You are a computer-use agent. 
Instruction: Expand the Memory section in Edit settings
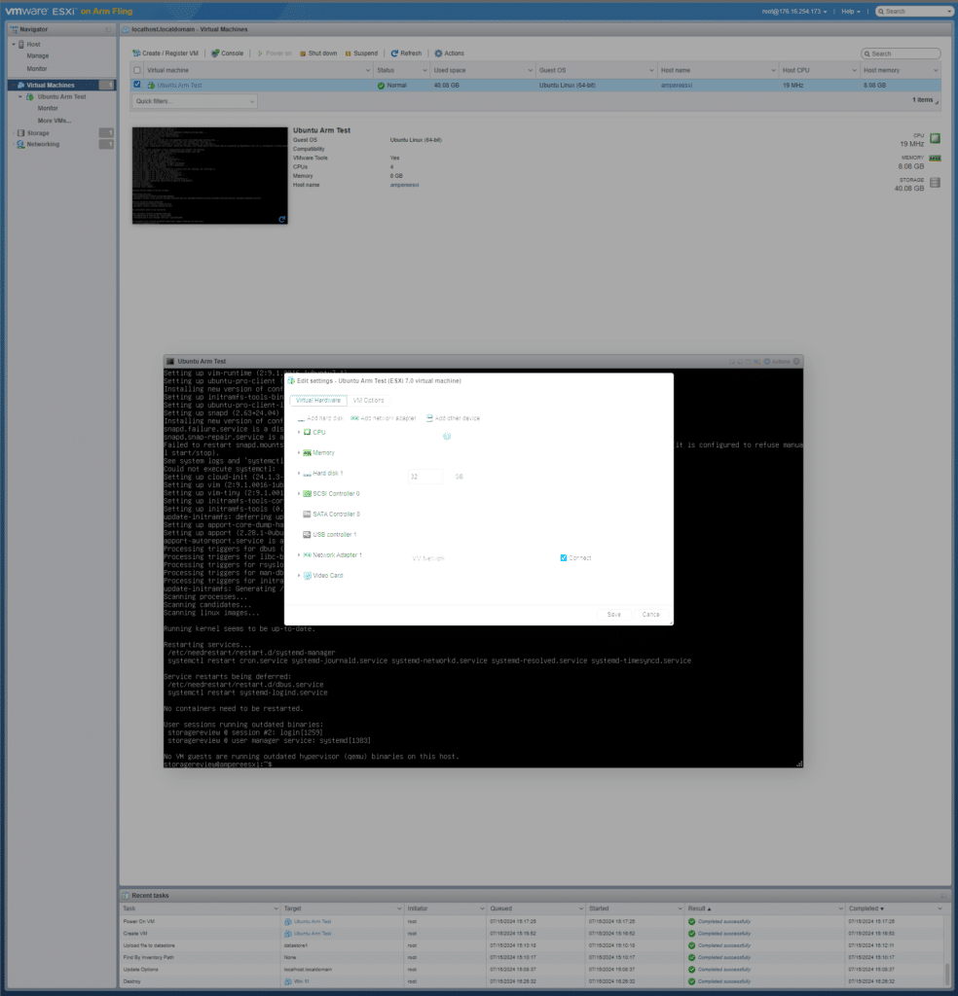pyautogui.click(x=299, y=452)
